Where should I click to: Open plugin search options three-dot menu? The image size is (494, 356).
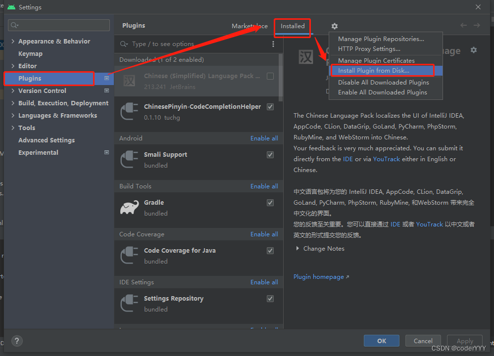pyautogui.click(x=273, y=44)
